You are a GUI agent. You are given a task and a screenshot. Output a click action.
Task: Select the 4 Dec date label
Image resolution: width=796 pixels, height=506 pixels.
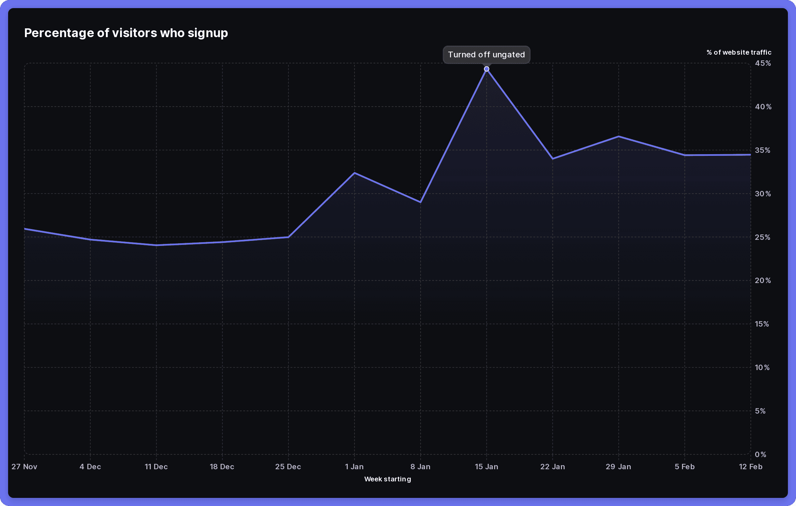coord(90,467)
